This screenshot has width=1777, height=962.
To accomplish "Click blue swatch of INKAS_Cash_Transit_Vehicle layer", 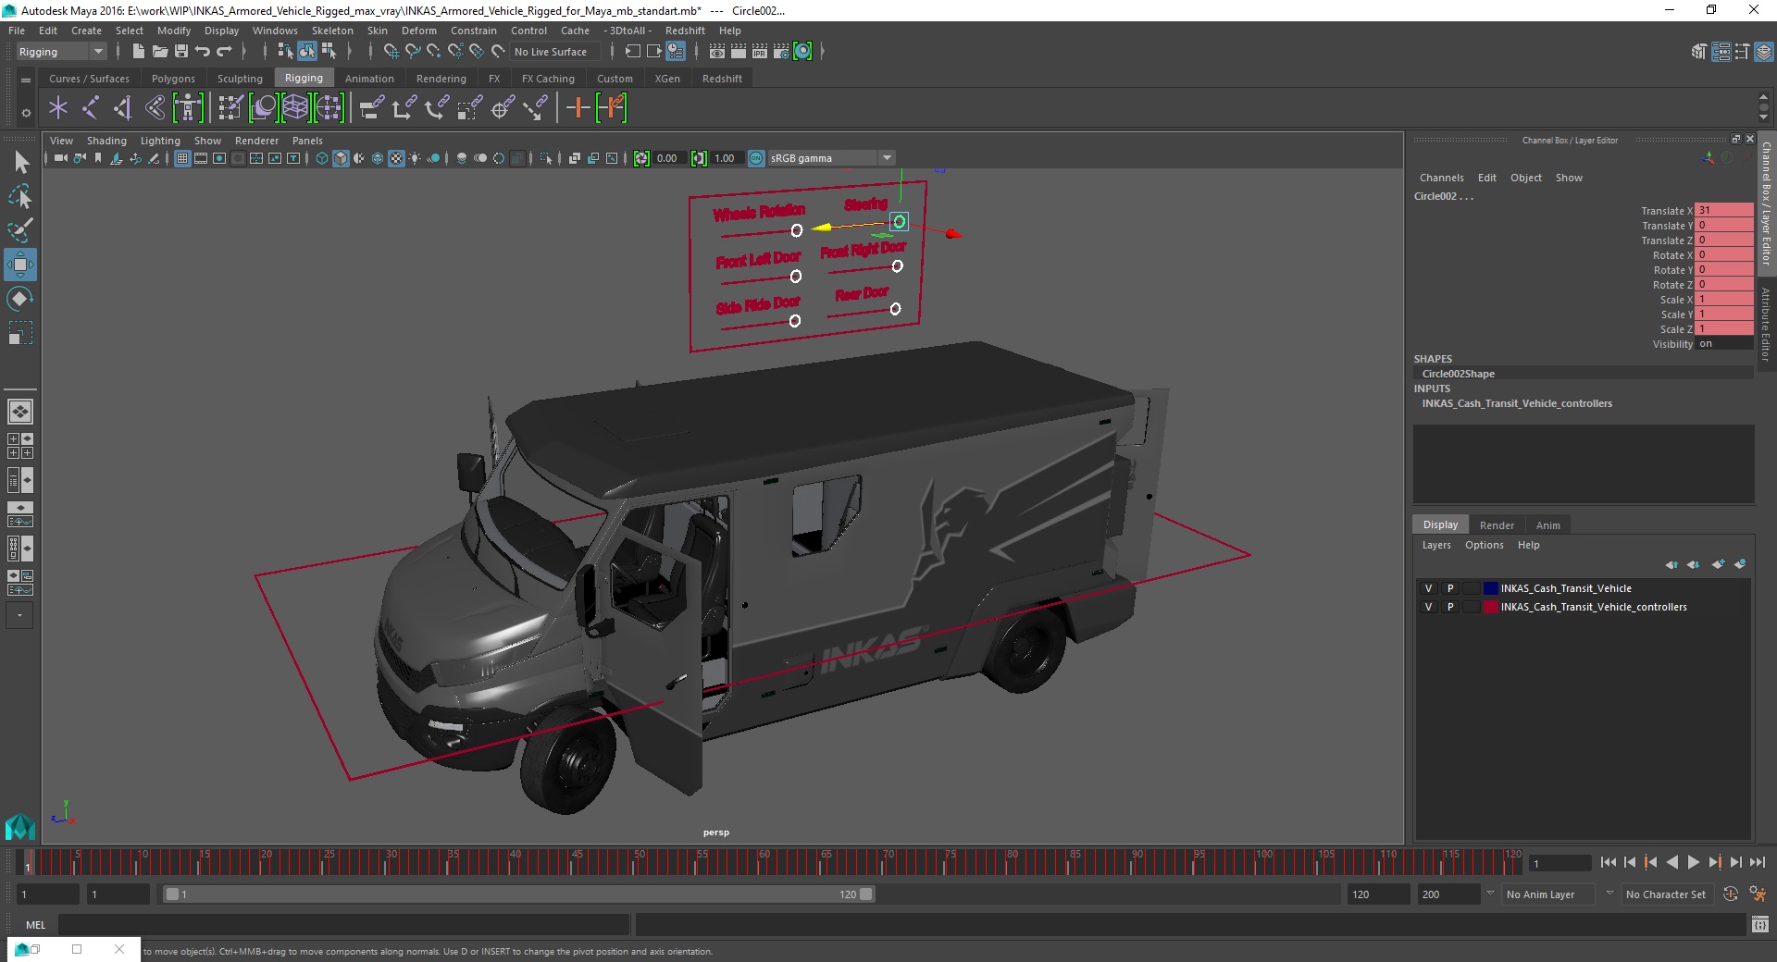I will click(1490, 588).
